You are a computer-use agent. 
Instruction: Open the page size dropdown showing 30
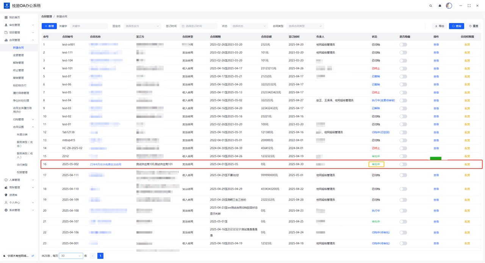[71, 256]
